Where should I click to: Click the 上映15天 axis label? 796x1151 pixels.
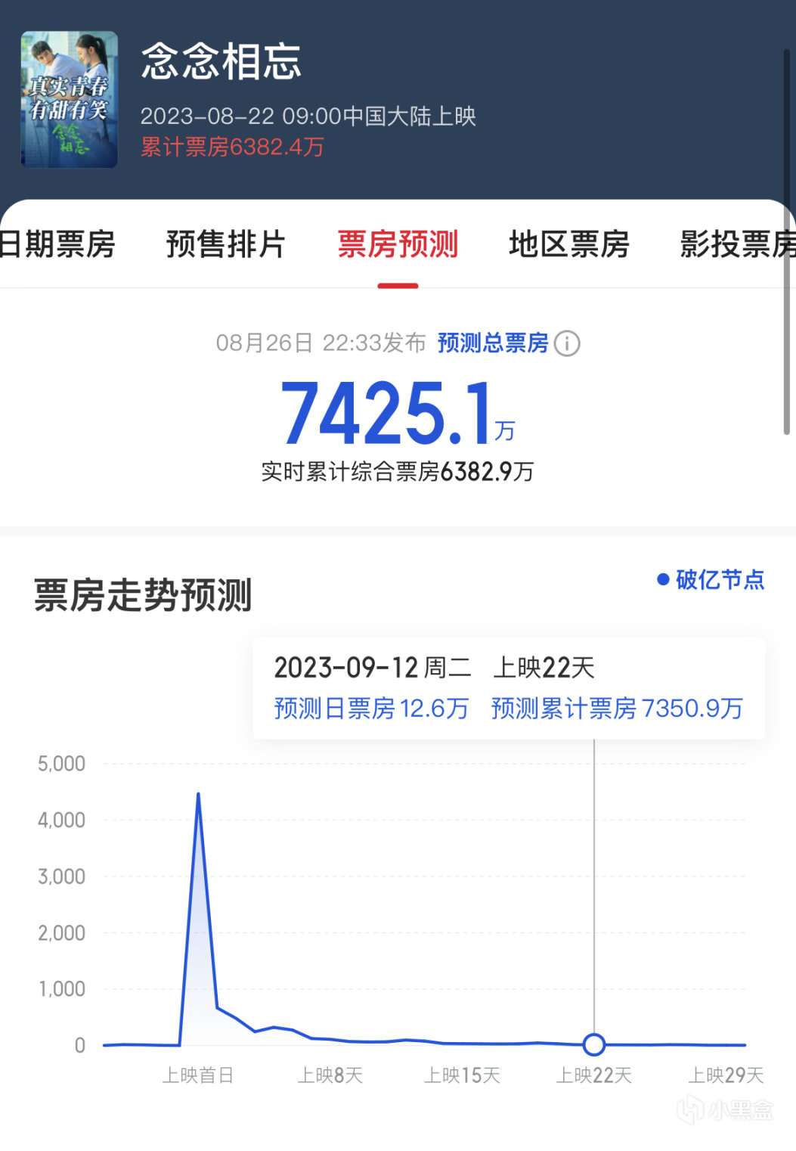coord(462,1075)
